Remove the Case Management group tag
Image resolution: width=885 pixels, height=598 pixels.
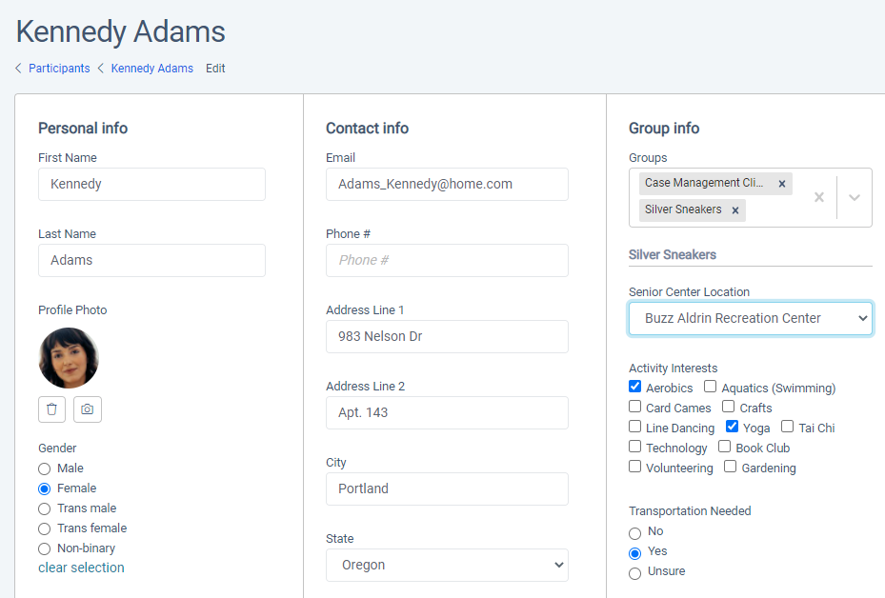click(x=782, y=184)
